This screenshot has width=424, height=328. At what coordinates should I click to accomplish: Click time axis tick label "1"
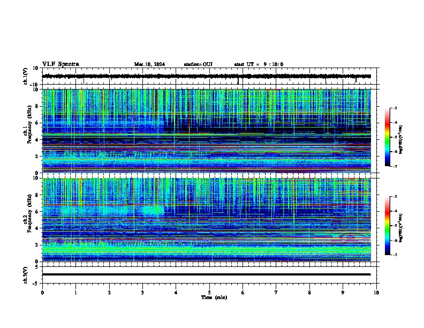point(75,293)
